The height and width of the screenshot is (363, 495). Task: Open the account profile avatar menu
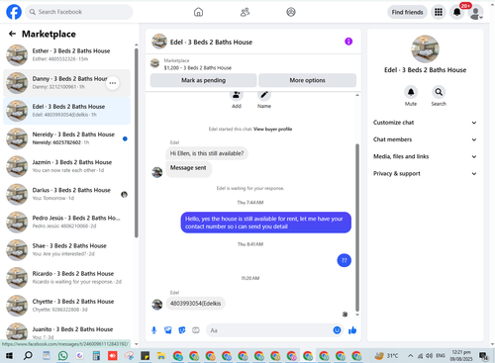[x=475, y=13]
